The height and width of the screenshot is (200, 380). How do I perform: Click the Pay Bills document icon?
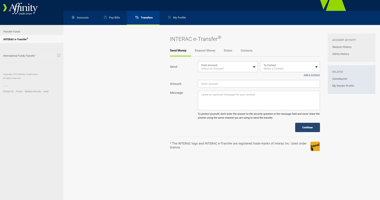pyautogui.click(x=105, y=17)
